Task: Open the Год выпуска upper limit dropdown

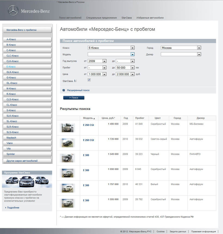Action: pyautogui.click(x=125, y=61)
